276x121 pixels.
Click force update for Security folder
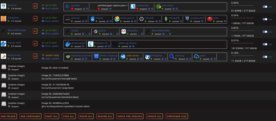pos(52,9)
